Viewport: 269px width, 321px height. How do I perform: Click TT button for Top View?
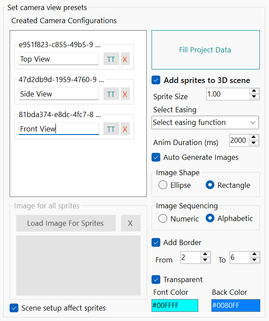(x=111, y=59)
